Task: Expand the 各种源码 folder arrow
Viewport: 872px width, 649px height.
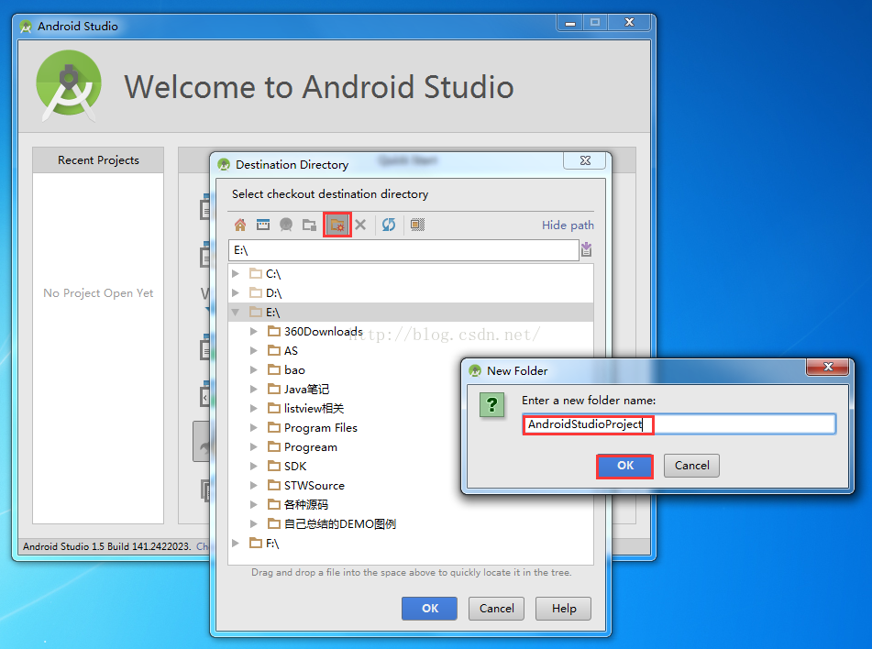Action: [x=254, y=504]
